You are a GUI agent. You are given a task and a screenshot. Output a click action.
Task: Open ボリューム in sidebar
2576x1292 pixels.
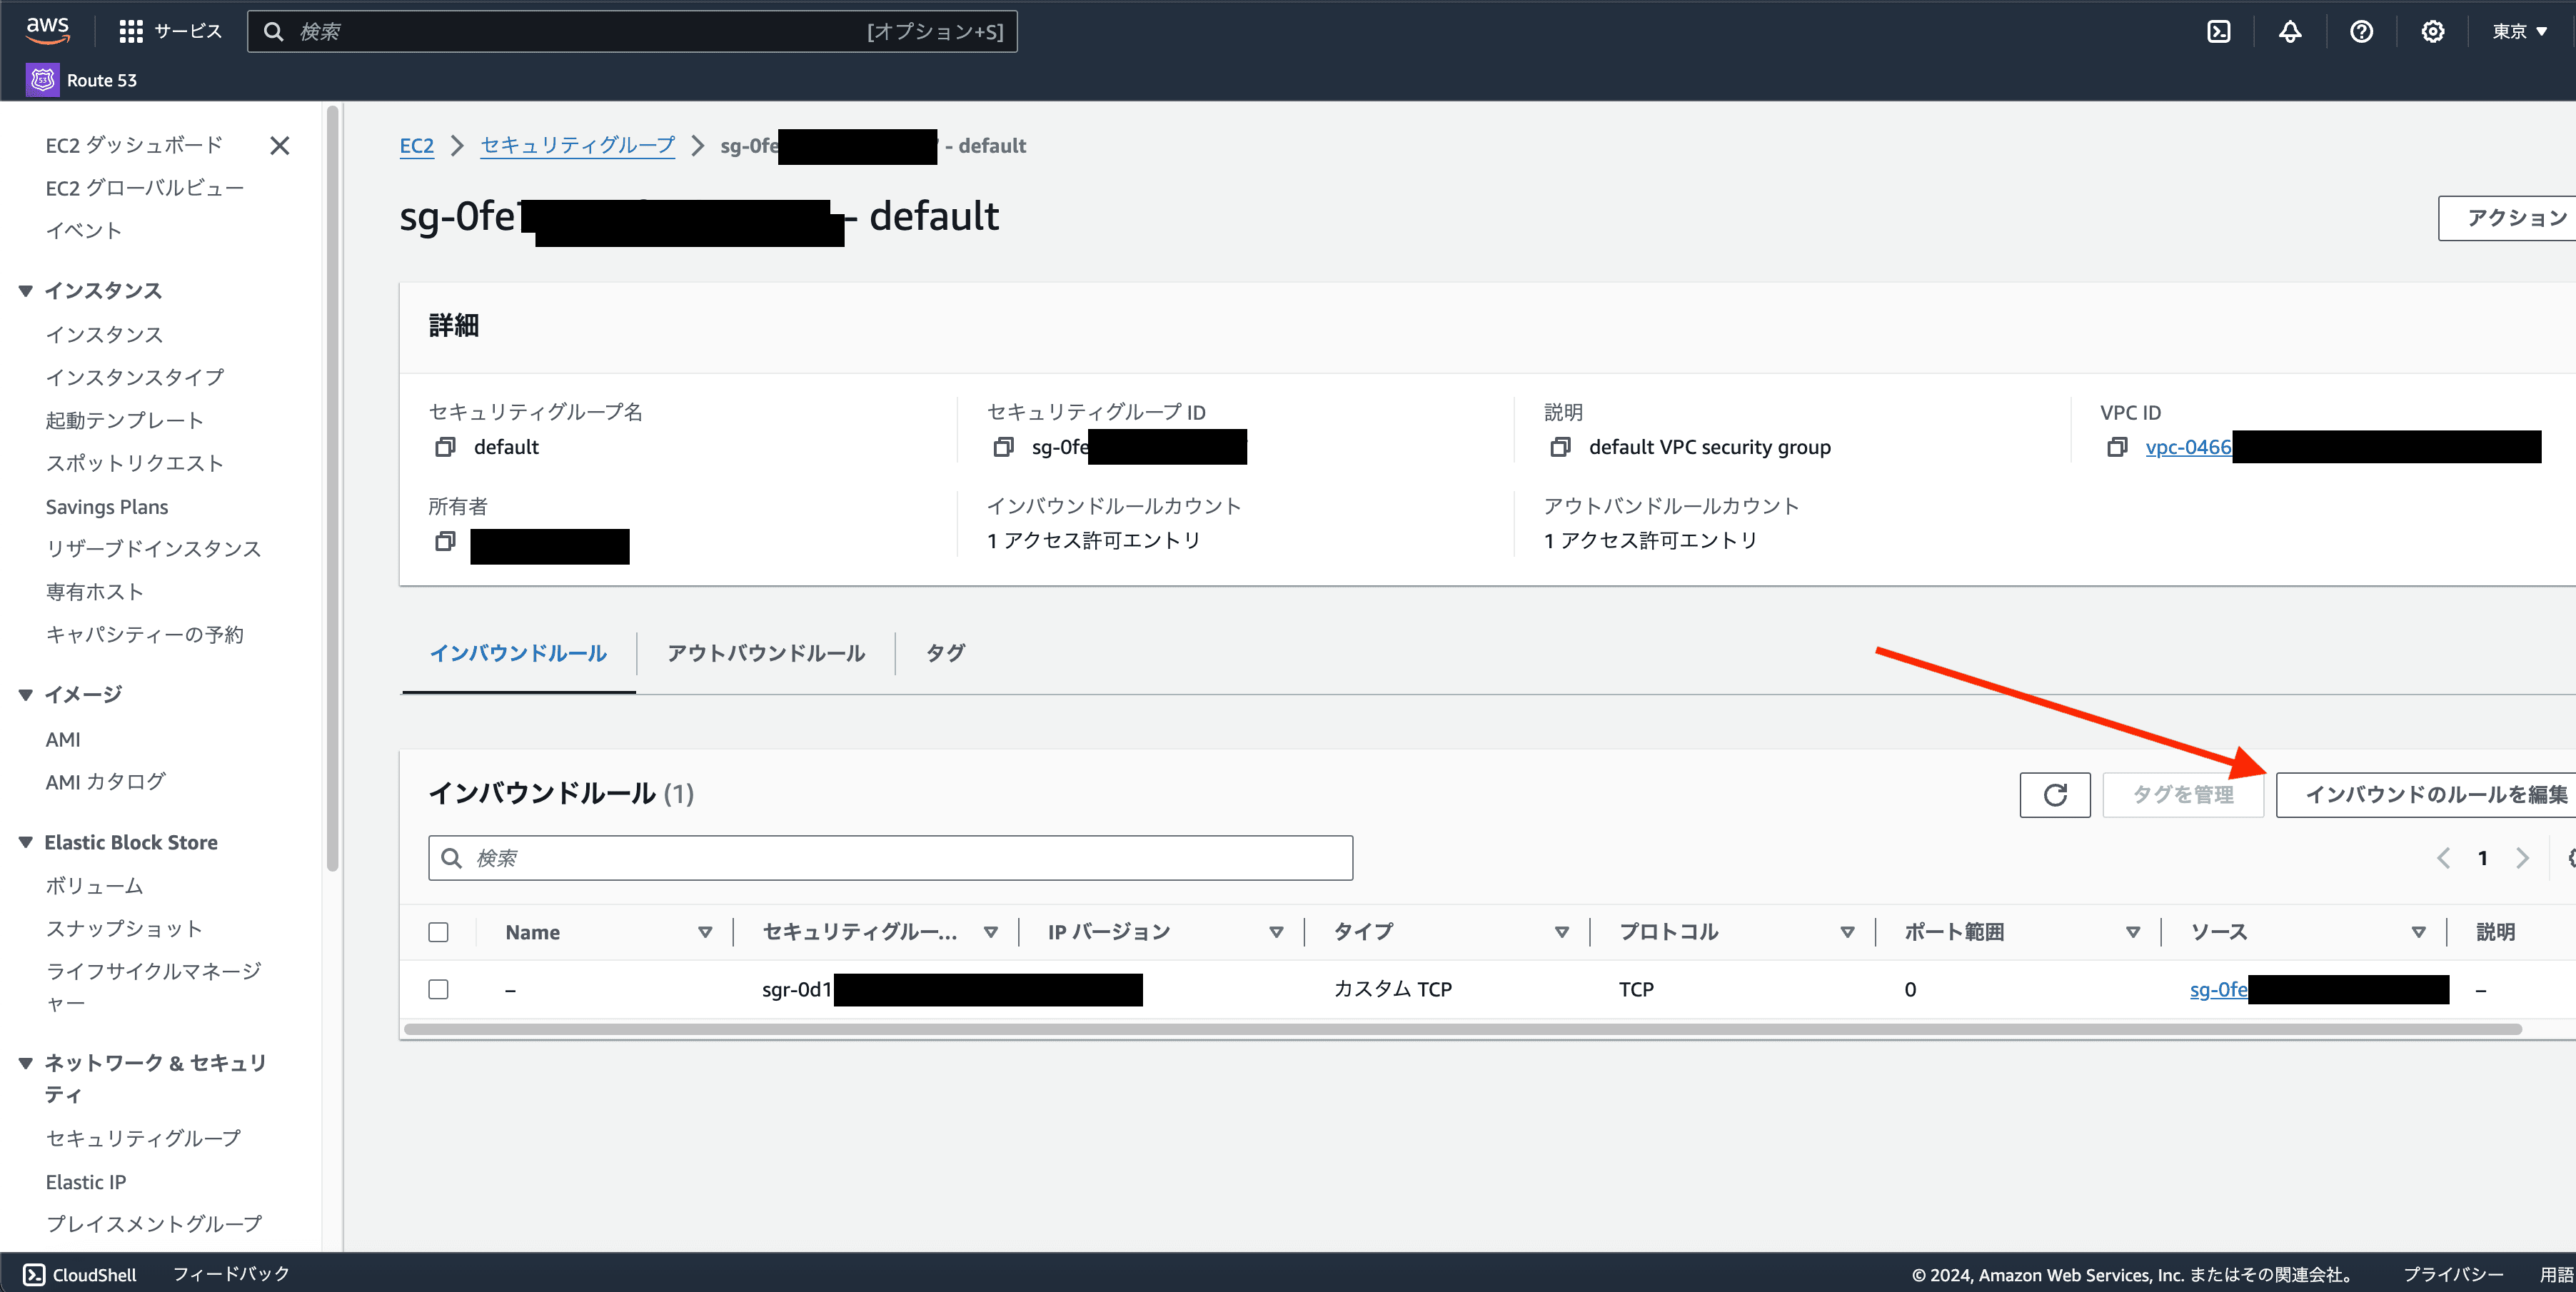pos(95,886)
